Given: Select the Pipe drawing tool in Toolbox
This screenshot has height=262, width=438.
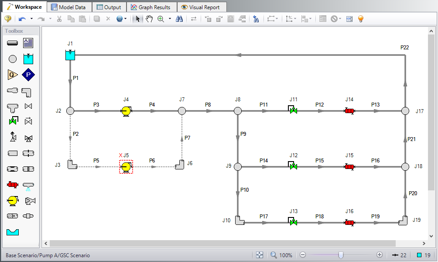Looking at the screenshot, I should click(13, 43).
